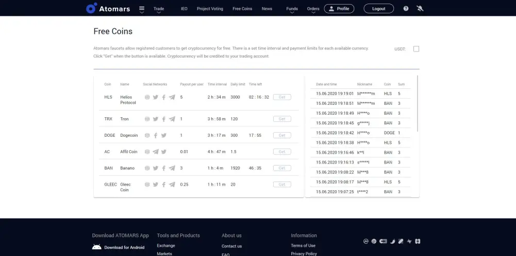Open Helios Protocol Twitter icon
Screen dimensions: 516x256
point(156,97)
